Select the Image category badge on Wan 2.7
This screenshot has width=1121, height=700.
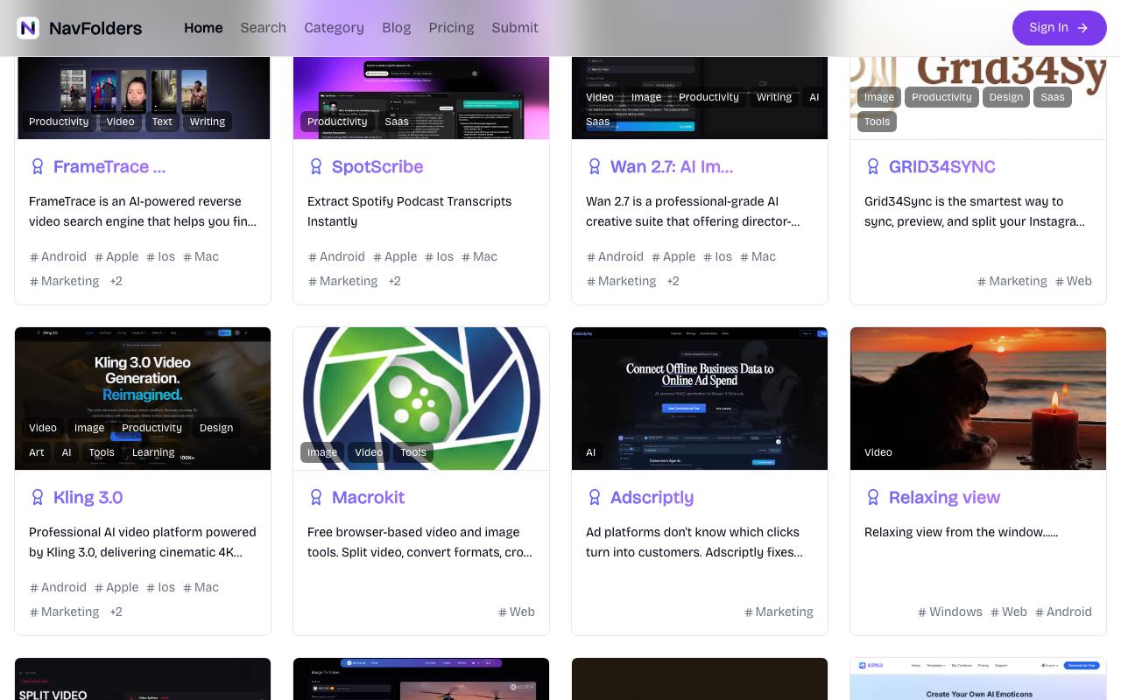[x=646, y=97]
